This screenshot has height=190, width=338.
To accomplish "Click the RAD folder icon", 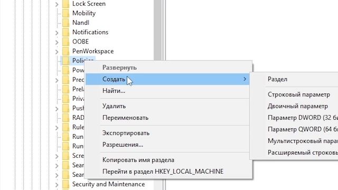I will [65, 118].
